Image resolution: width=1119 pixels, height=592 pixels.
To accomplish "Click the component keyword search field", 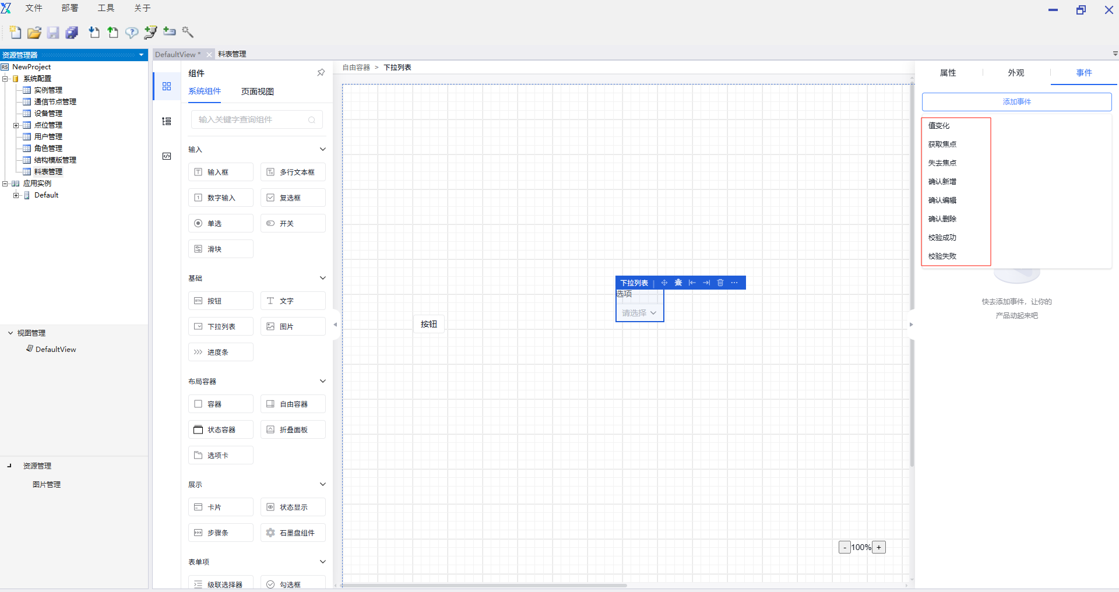I will [x=251, y=119].
